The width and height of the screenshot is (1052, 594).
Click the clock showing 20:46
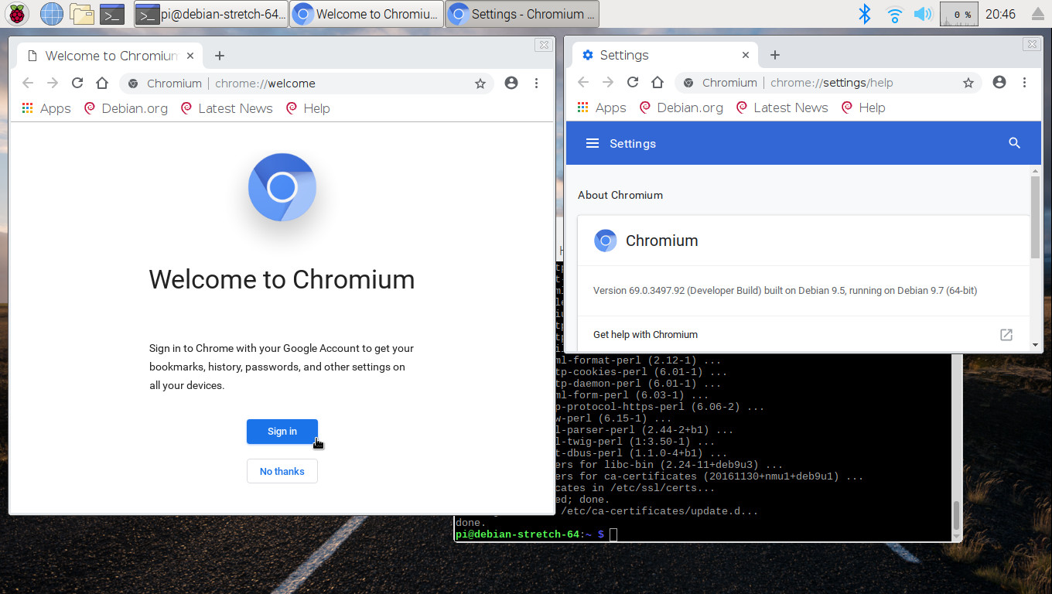click(1000, 14)
